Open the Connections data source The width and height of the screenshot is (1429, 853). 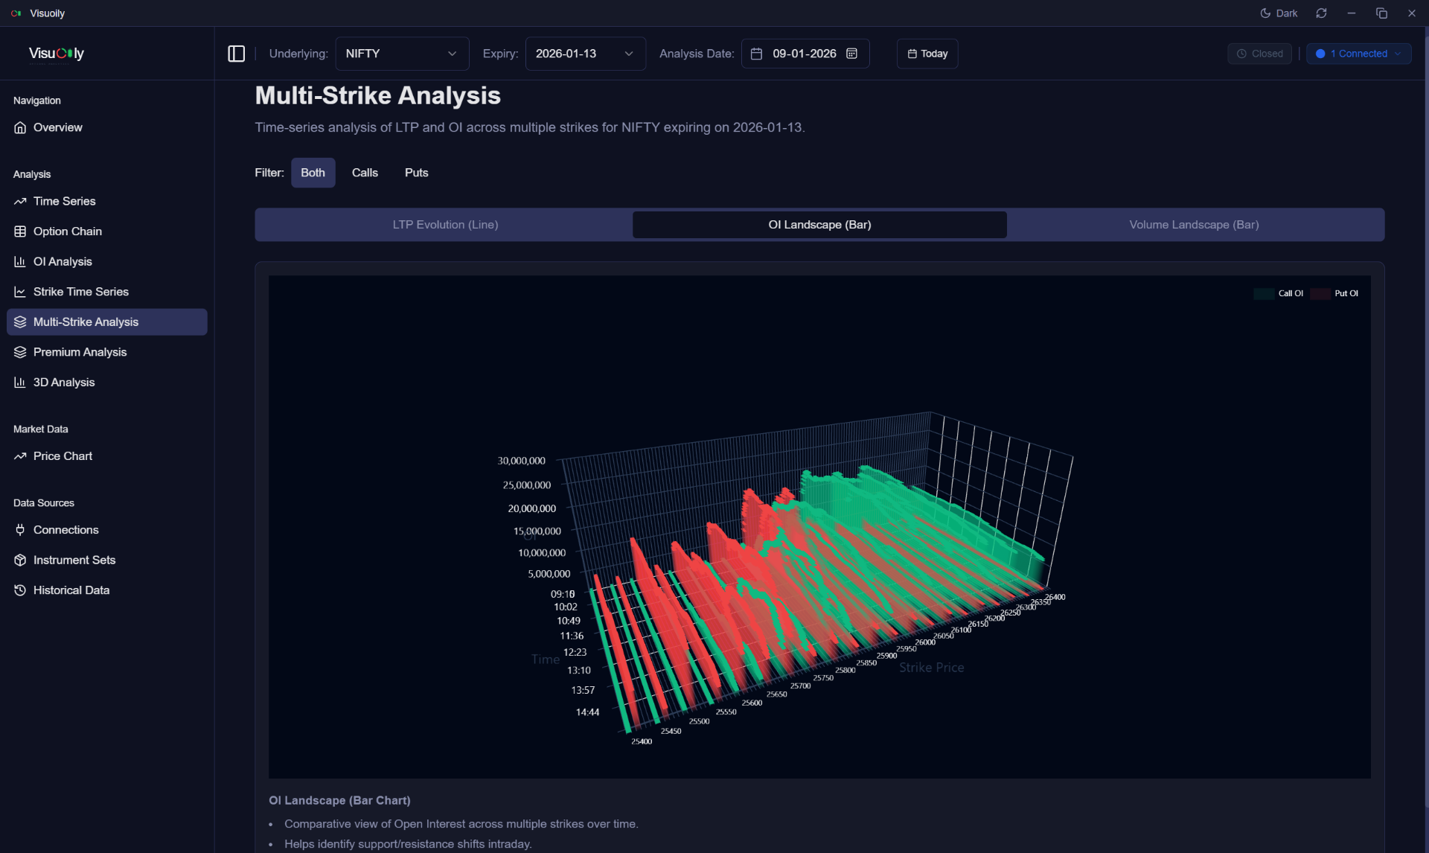[66, 529]
